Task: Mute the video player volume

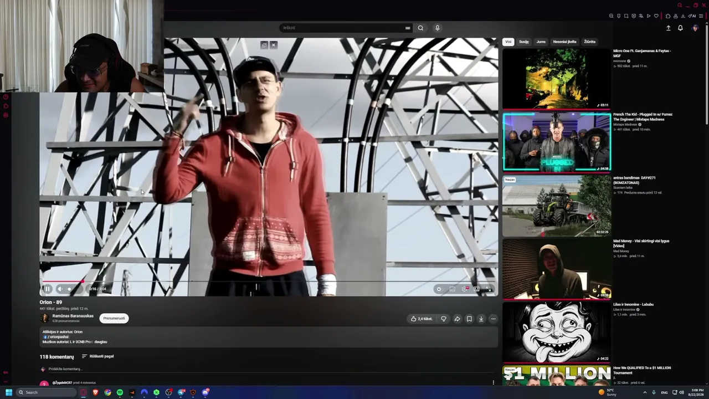Action: pos(60,289)
